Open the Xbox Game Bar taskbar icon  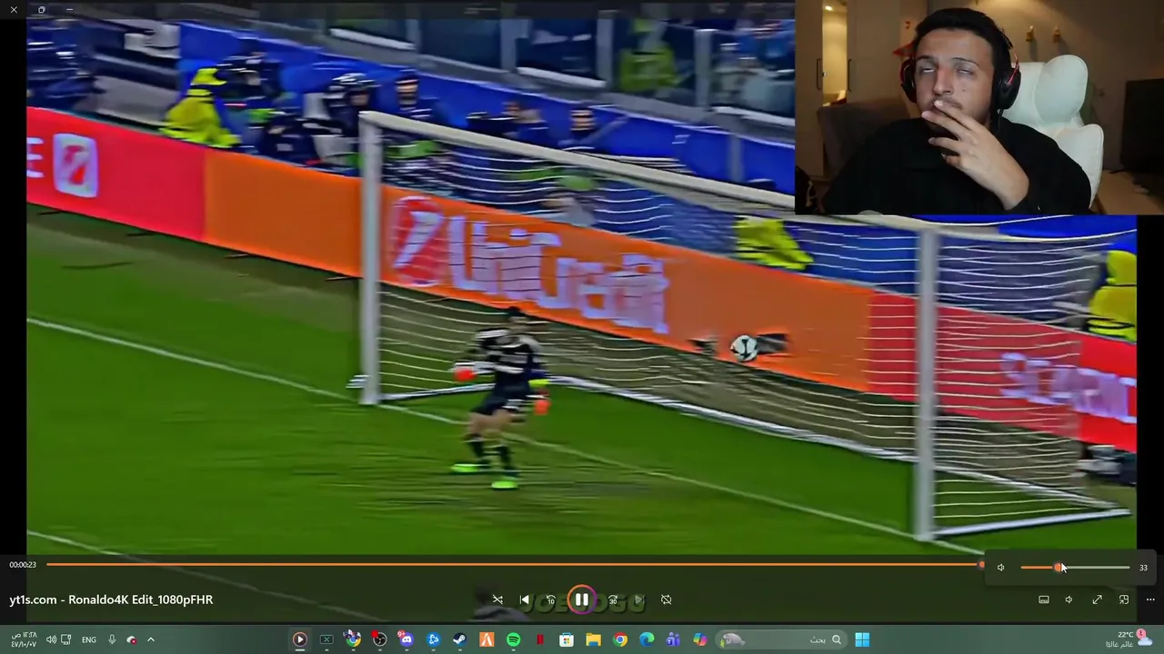click(326, 639)
